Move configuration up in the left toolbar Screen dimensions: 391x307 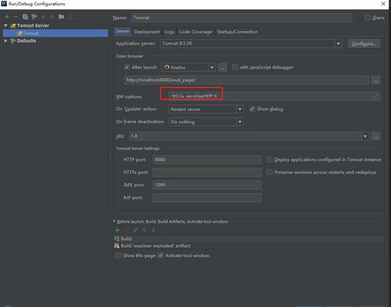(x=43, y=16)
